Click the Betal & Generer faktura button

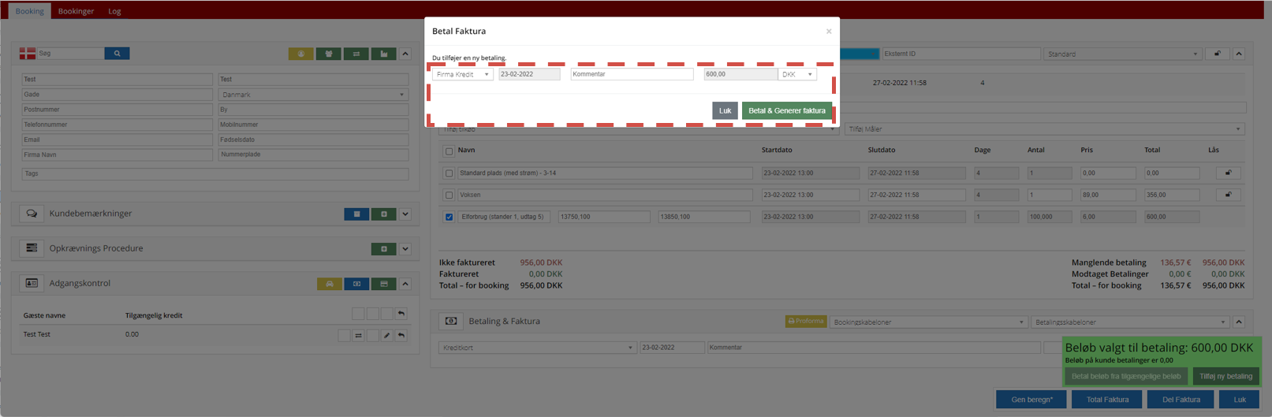(x=786, y=111)
